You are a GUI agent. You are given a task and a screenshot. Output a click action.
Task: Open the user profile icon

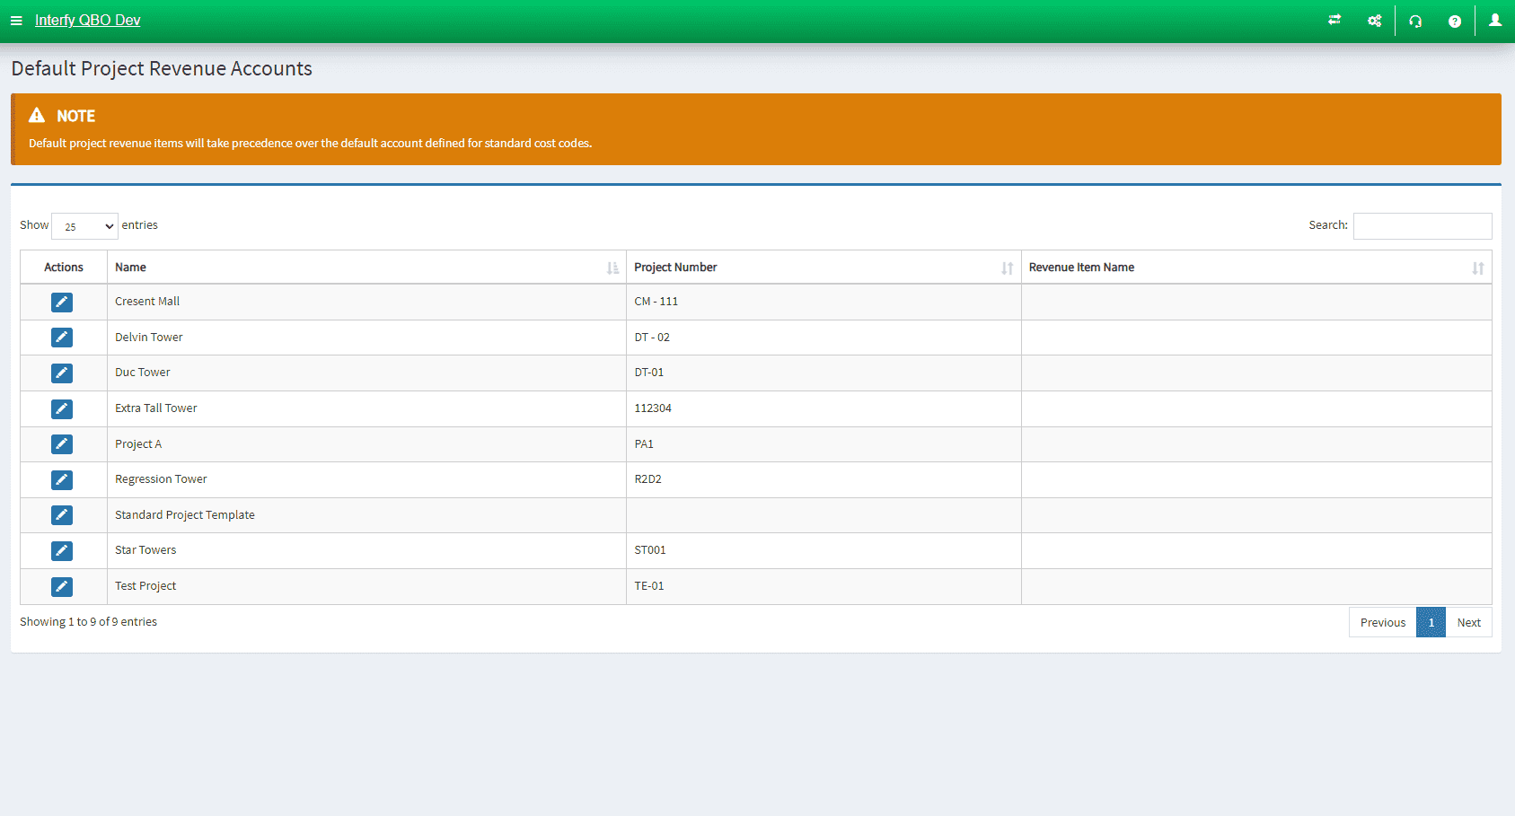pyautogui.click(x=1494, y=21)
